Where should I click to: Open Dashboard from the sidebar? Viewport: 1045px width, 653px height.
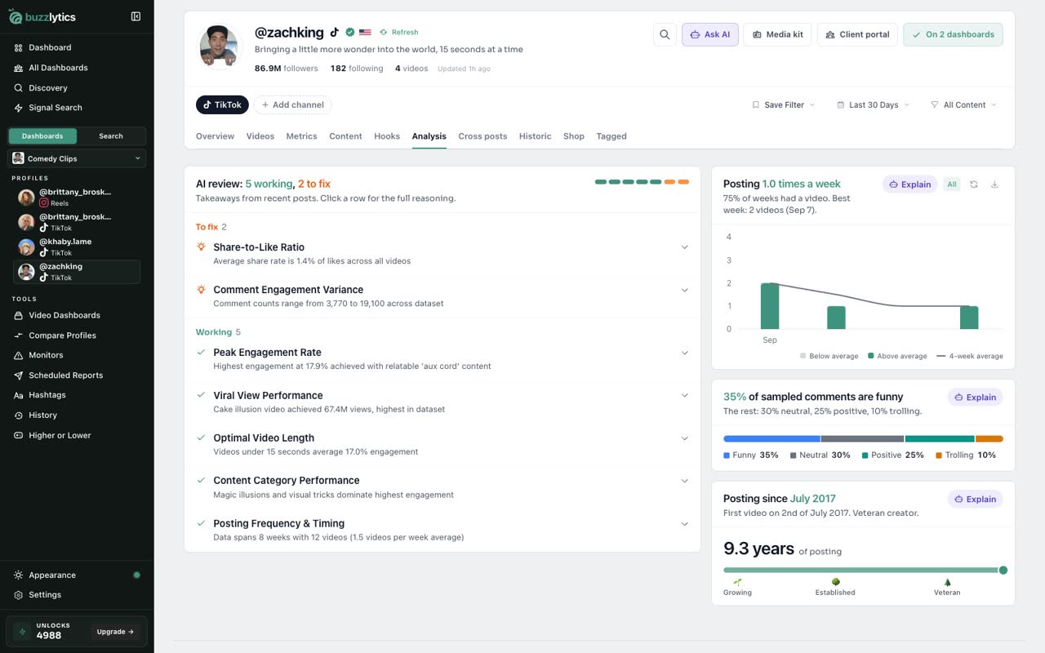point(77,47)
